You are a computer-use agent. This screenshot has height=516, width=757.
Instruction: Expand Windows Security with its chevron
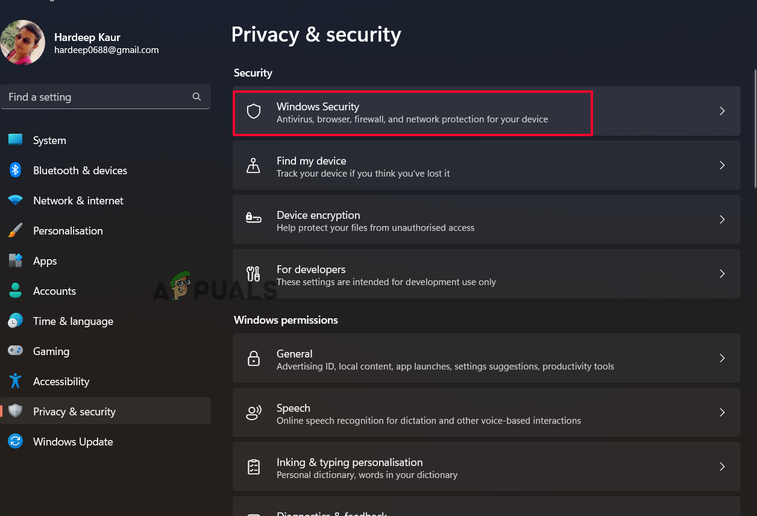[722, 111]
